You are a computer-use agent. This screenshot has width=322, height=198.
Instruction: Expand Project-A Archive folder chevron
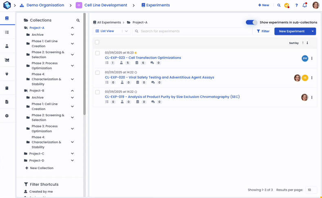pyautogui.click(x=72, y=35)
